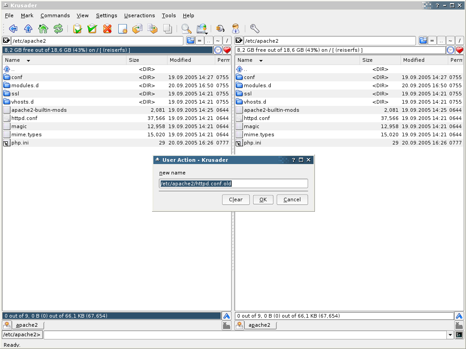Select the left panel apache2 tab
Viewport: 466px width, 349px height.
tap(27, 325)
